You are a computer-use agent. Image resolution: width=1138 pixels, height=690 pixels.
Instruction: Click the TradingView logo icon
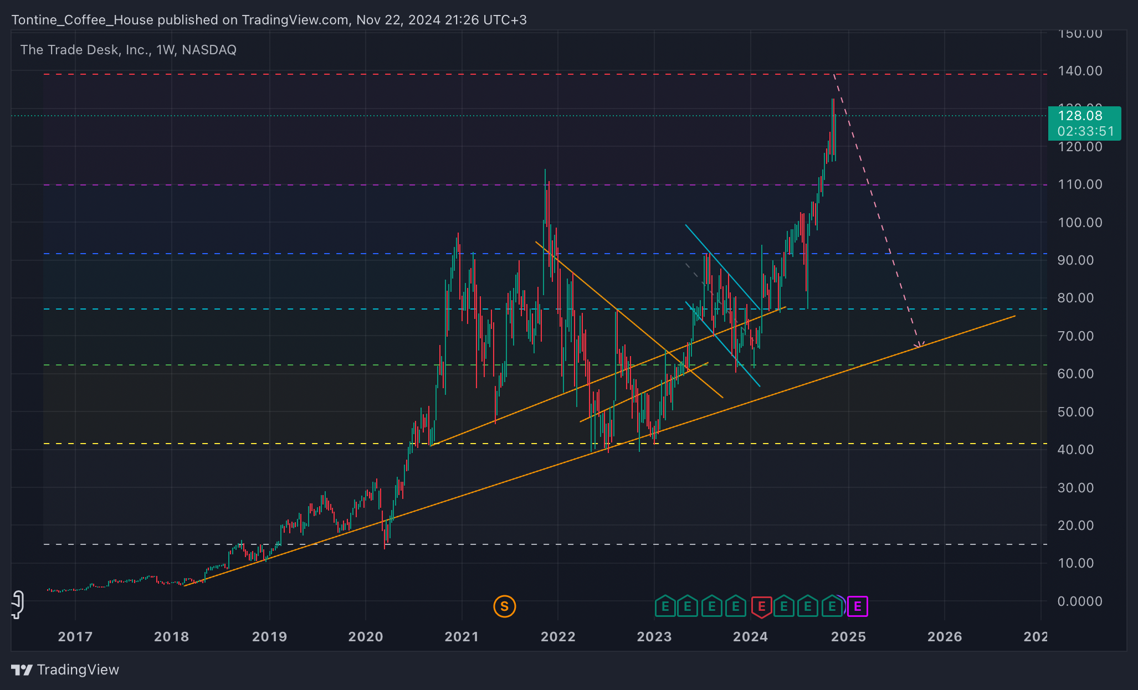coord(22,670)
